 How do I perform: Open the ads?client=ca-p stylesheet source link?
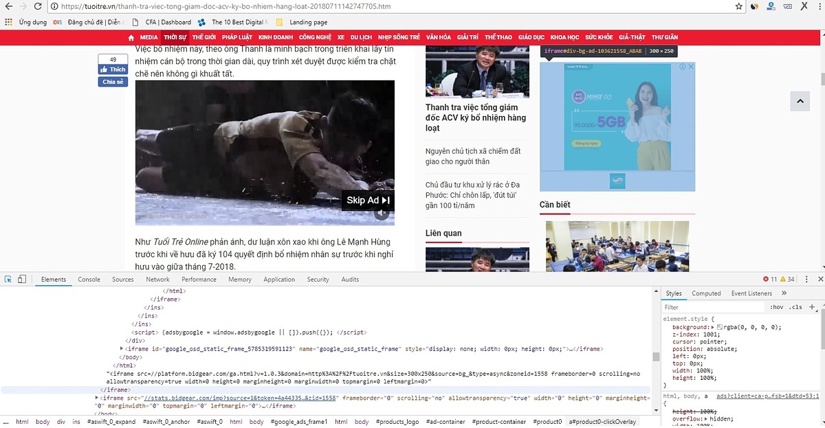tap(768, 396)
